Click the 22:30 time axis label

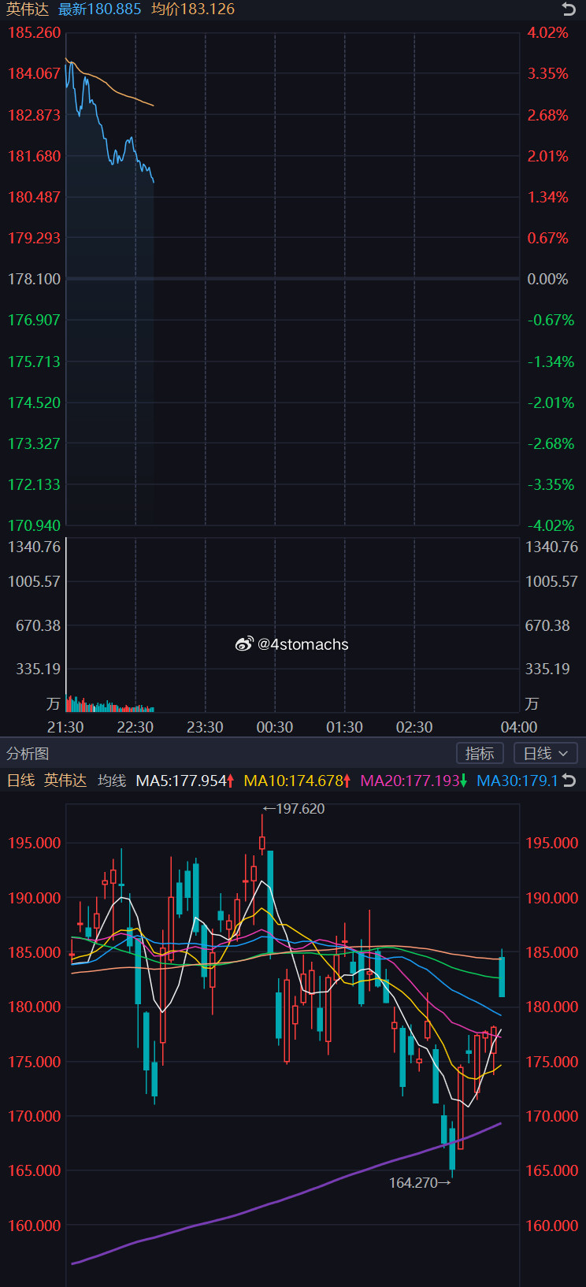(x=135, y=727)
